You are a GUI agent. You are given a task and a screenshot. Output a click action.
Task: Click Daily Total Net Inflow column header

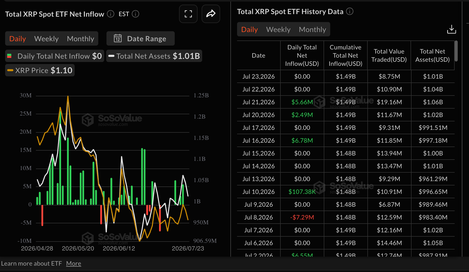click(x=302, y=55)
